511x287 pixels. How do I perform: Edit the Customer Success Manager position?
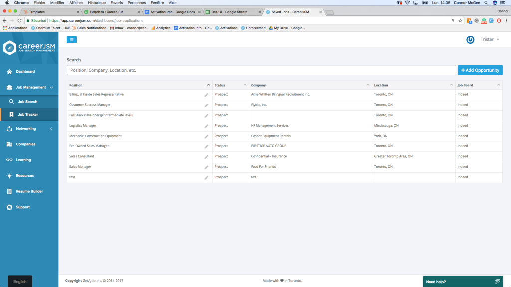click(x=206, y=105)
